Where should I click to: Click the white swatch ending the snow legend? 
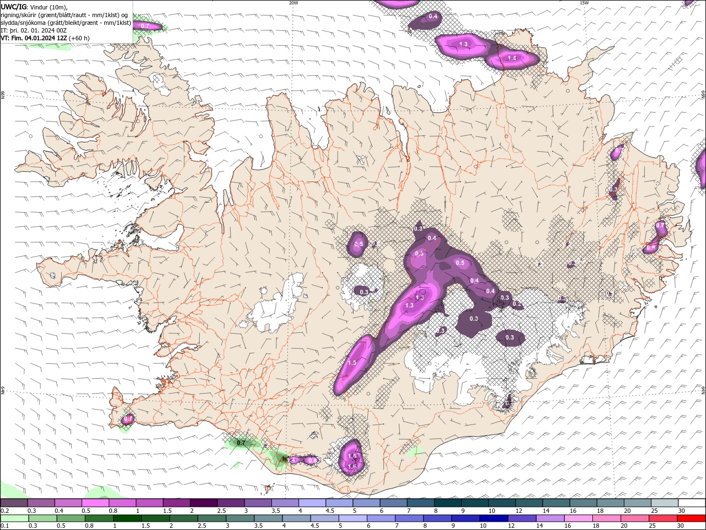[692, 503]
